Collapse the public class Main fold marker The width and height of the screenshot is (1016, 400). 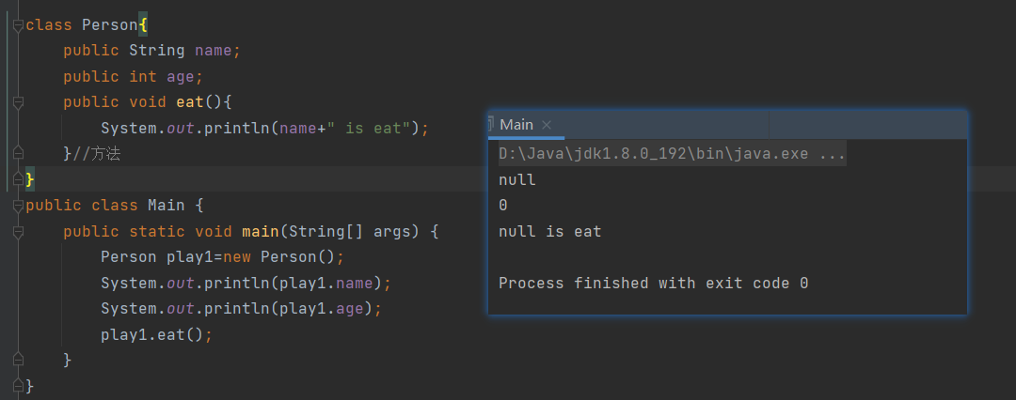(18, 206)
